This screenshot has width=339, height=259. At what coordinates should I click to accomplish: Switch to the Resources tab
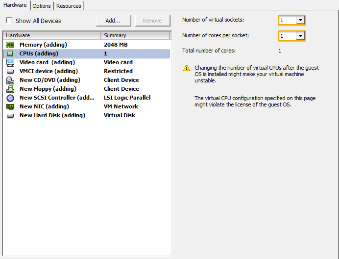click(69, 6)
